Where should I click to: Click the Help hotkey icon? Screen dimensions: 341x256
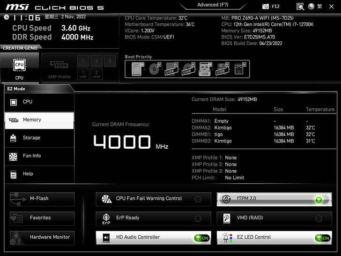click(x=14, y=174)
